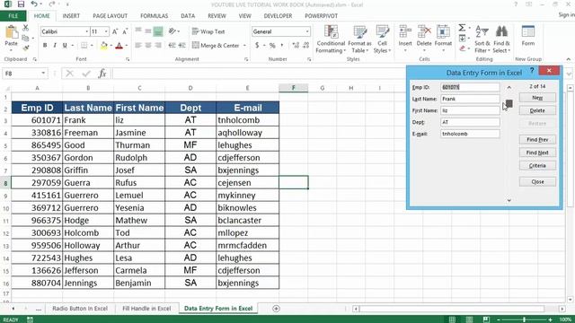The height and width of the screenshot is (323, 575).
Task: Click the Format Painter brush icon
Action: [x=25, y=48]
